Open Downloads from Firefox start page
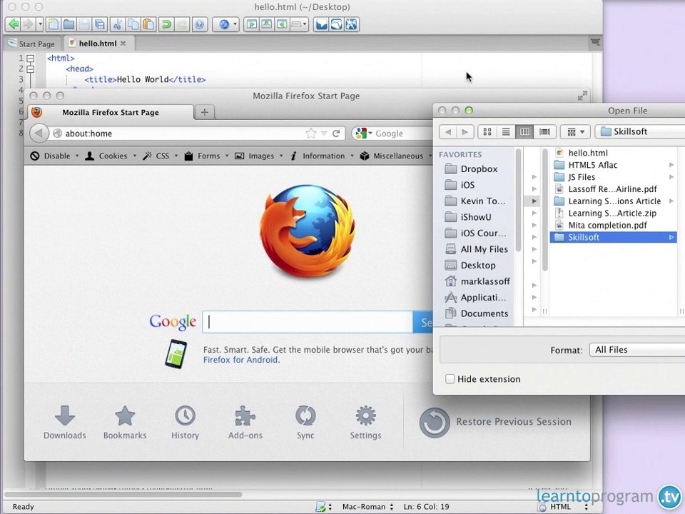The width and height of the screenshot is (685, 514). 65,422
